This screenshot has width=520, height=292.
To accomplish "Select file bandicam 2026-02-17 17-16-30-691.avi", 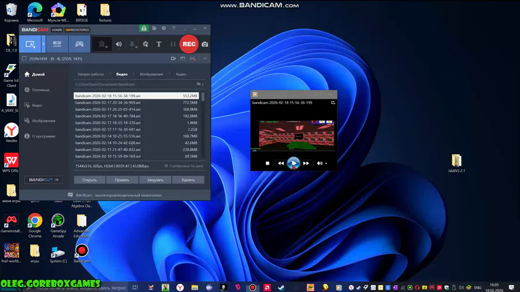I will (136, 129).
